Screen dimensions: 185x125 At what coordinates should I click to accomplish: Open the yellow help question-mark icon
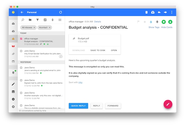[x=13, y=12]
